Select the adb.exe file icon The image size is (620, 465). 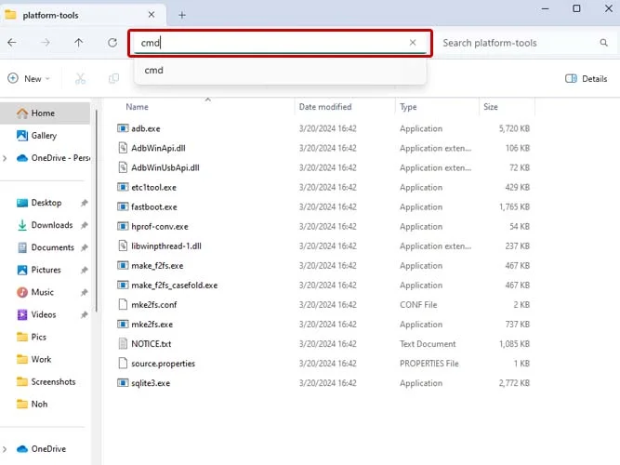[x=123, y=128]
